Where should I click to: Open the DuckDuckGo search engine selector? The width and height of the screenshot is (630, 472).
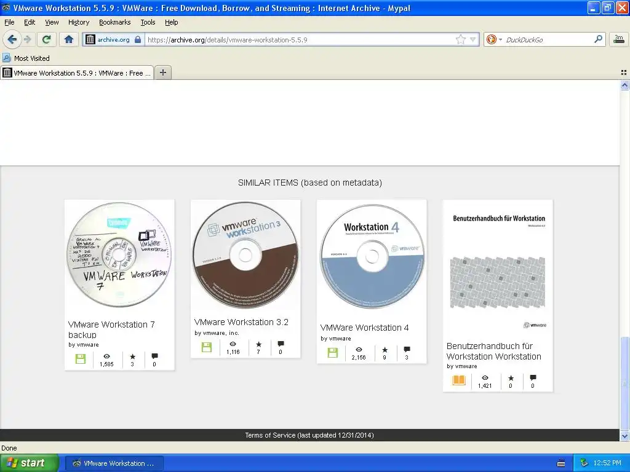pos(494,39)
